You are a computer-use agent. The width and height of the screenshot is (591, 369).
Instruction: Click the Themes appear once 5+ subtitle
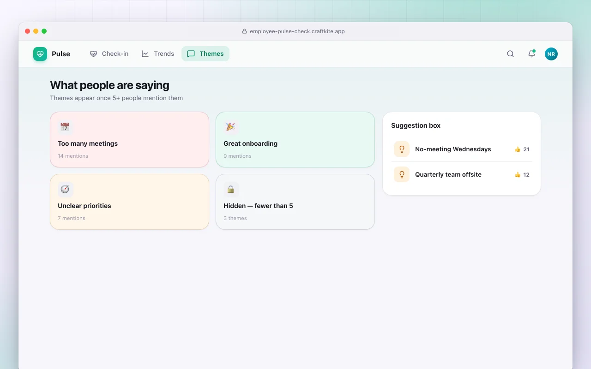pyautogui.click(x=116, y=98)
